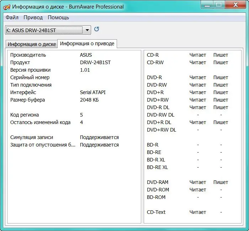Click the CD-RW row label
Image resolution: width=249 pixels, height=231 pixels.
coord(155,62)
